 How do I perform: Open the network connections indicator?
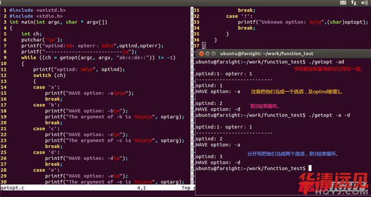point(353,3)
